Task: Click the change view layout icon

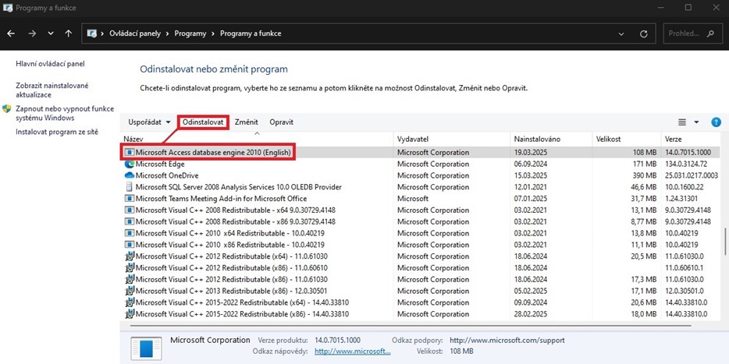Action: click(x=682, y=122)
